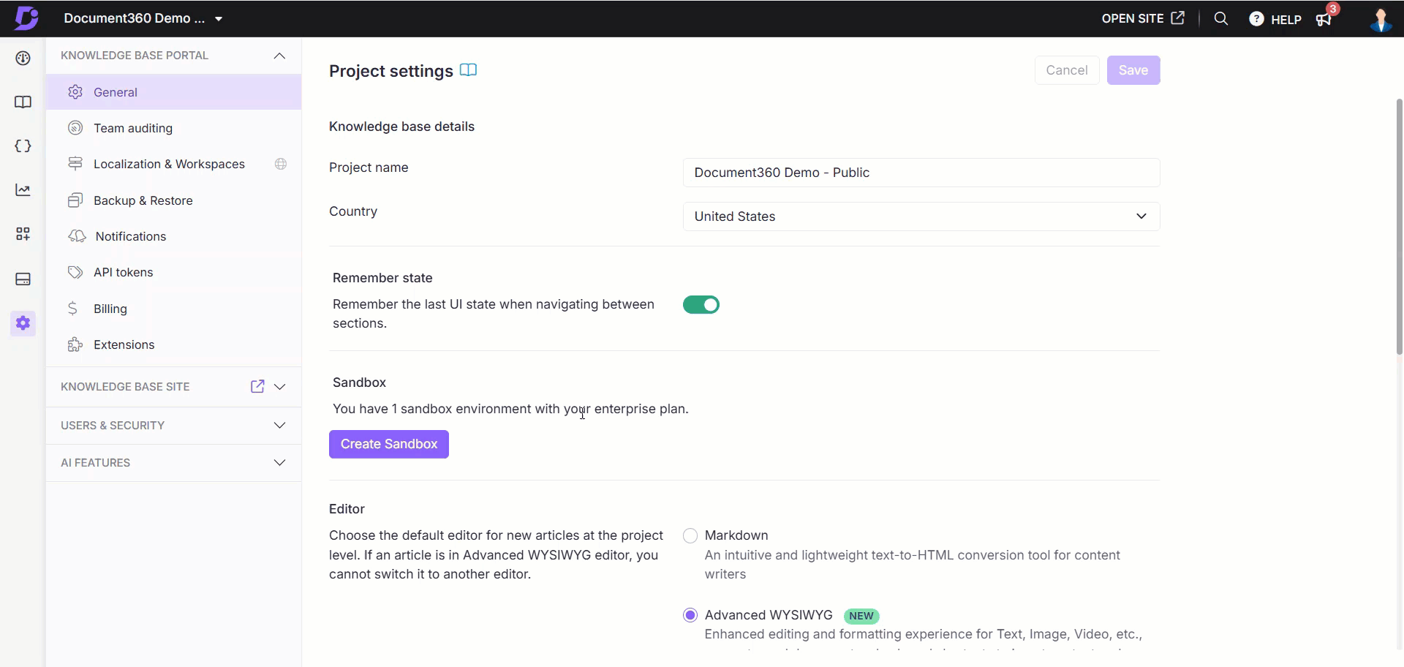Viewport: 1404px width, 667px height.
Task: Click the Document360 Demo project name
Action: pyautogui.click(x=135, y=18)
